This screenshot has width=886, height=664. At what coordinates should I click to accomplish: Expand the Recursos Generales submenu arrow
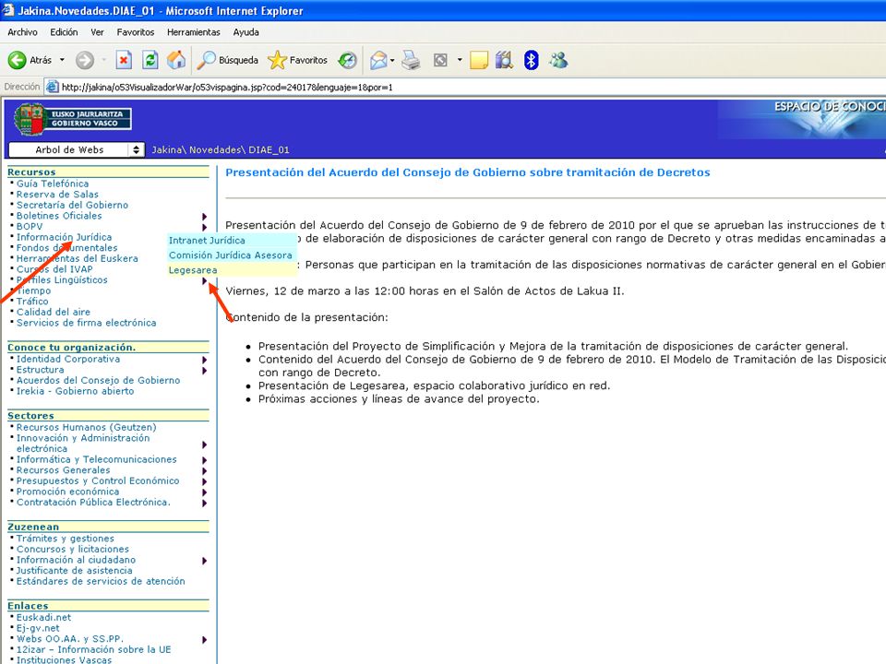(205, 471)
